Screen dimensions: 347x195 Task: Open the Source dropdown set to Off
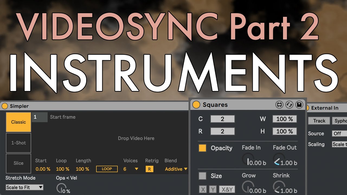click(x=340, y=133)
